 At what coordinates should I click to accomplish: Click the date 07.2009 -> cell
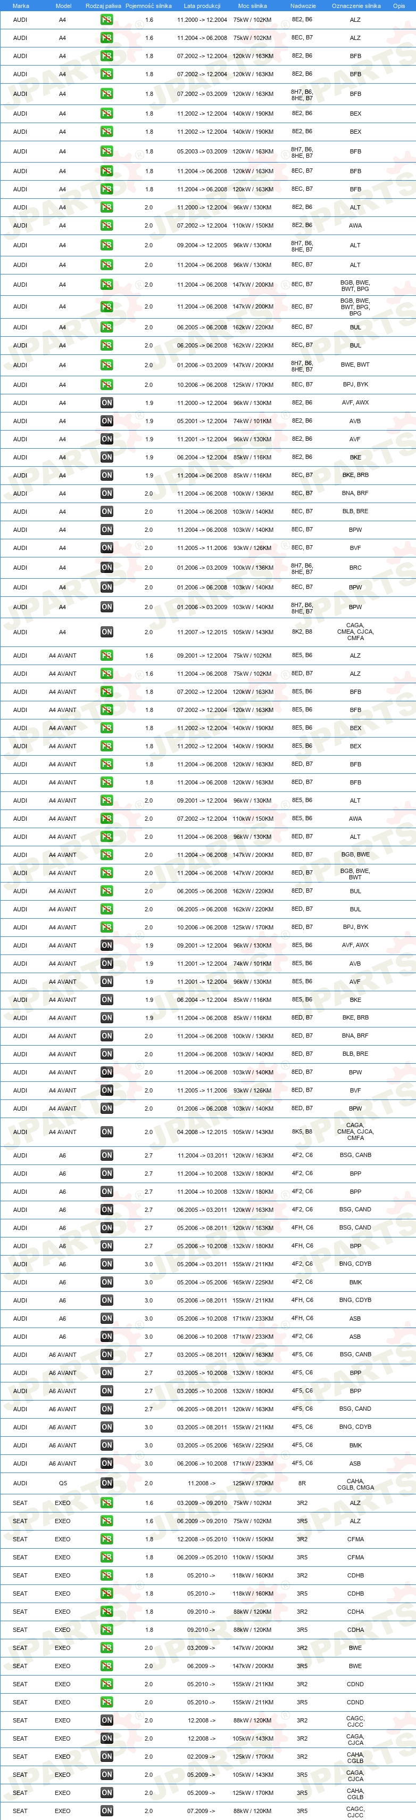(x=202, y=1810)
